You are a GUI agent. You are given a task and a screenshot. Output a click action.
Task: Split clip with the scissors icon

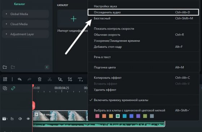pyautogui.click(x=50, y=79)
